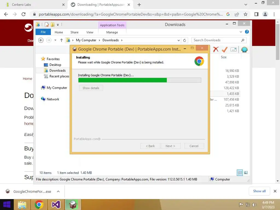This screenshot has width=280, height=210.
Task: Open Explorer help question mark icon
Action: (x=247, y=32)
